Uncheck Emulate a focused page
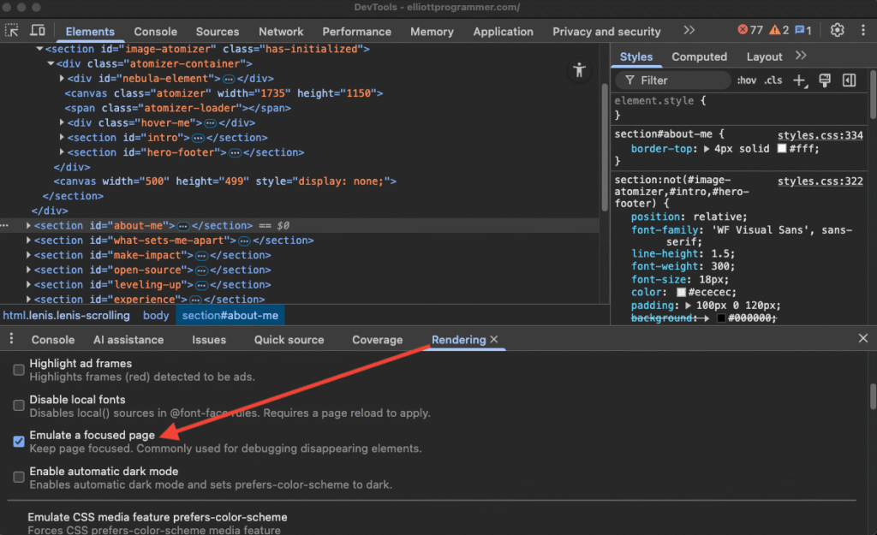877x535 pixels. tap(19, 442)
